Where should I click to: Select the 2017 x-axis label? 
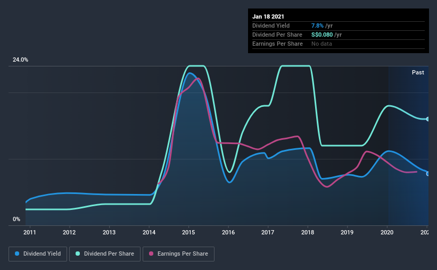coord(268,232)
